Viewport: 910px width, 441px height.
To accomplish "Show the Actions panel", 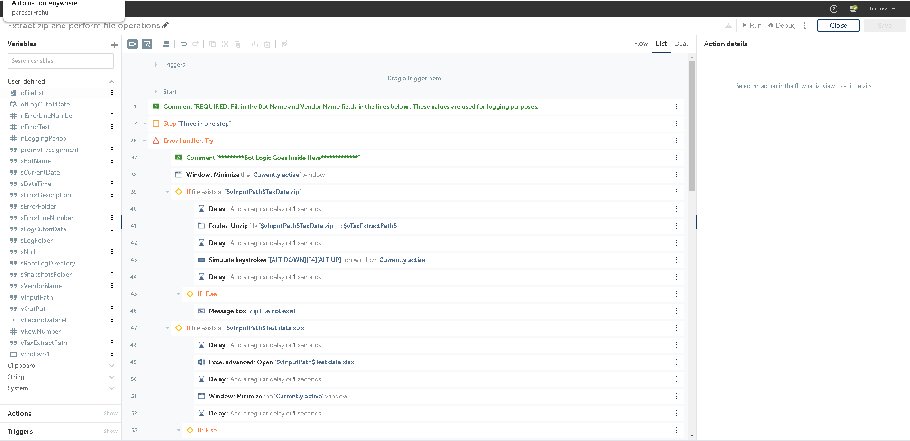I will [x=110, y=413].
